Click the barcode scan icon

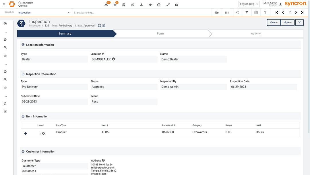point(227,12)
